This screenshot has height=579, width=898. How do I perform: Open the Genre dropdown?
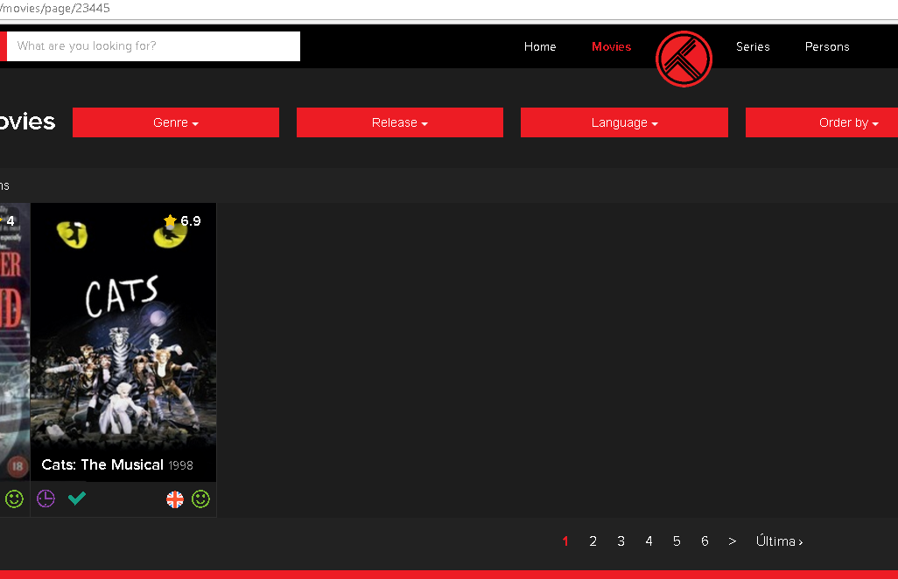176,122
